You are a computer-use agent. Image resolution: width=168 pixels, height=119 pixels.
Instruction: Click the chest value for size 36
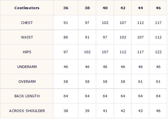click(66, 23)
